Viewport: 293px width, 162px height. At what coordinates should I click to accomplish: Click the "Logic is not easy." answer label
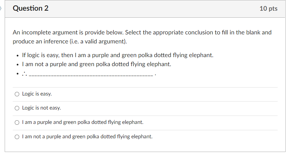pyautogui.click(x=41, y=108)
